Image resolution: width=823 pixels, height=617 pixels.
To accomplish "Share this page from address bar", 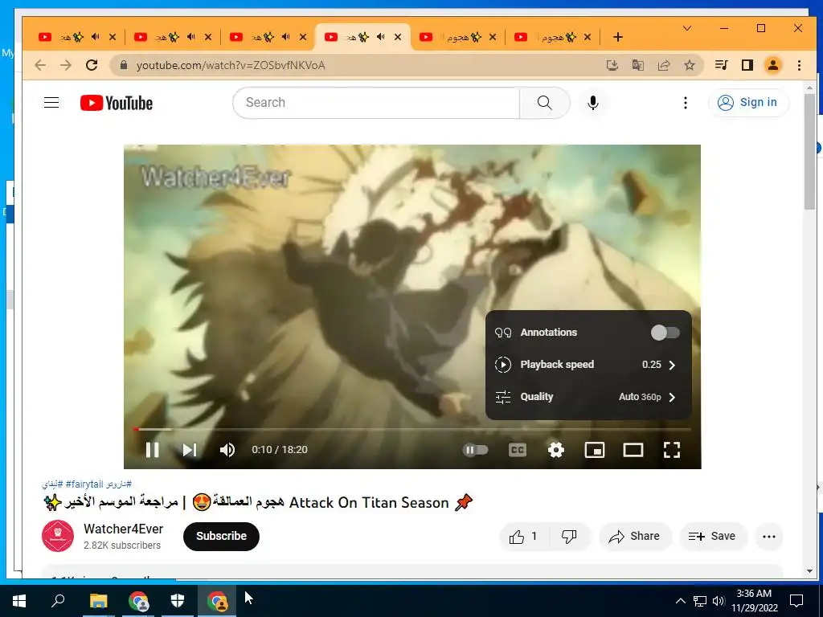I will coord(664,65).
